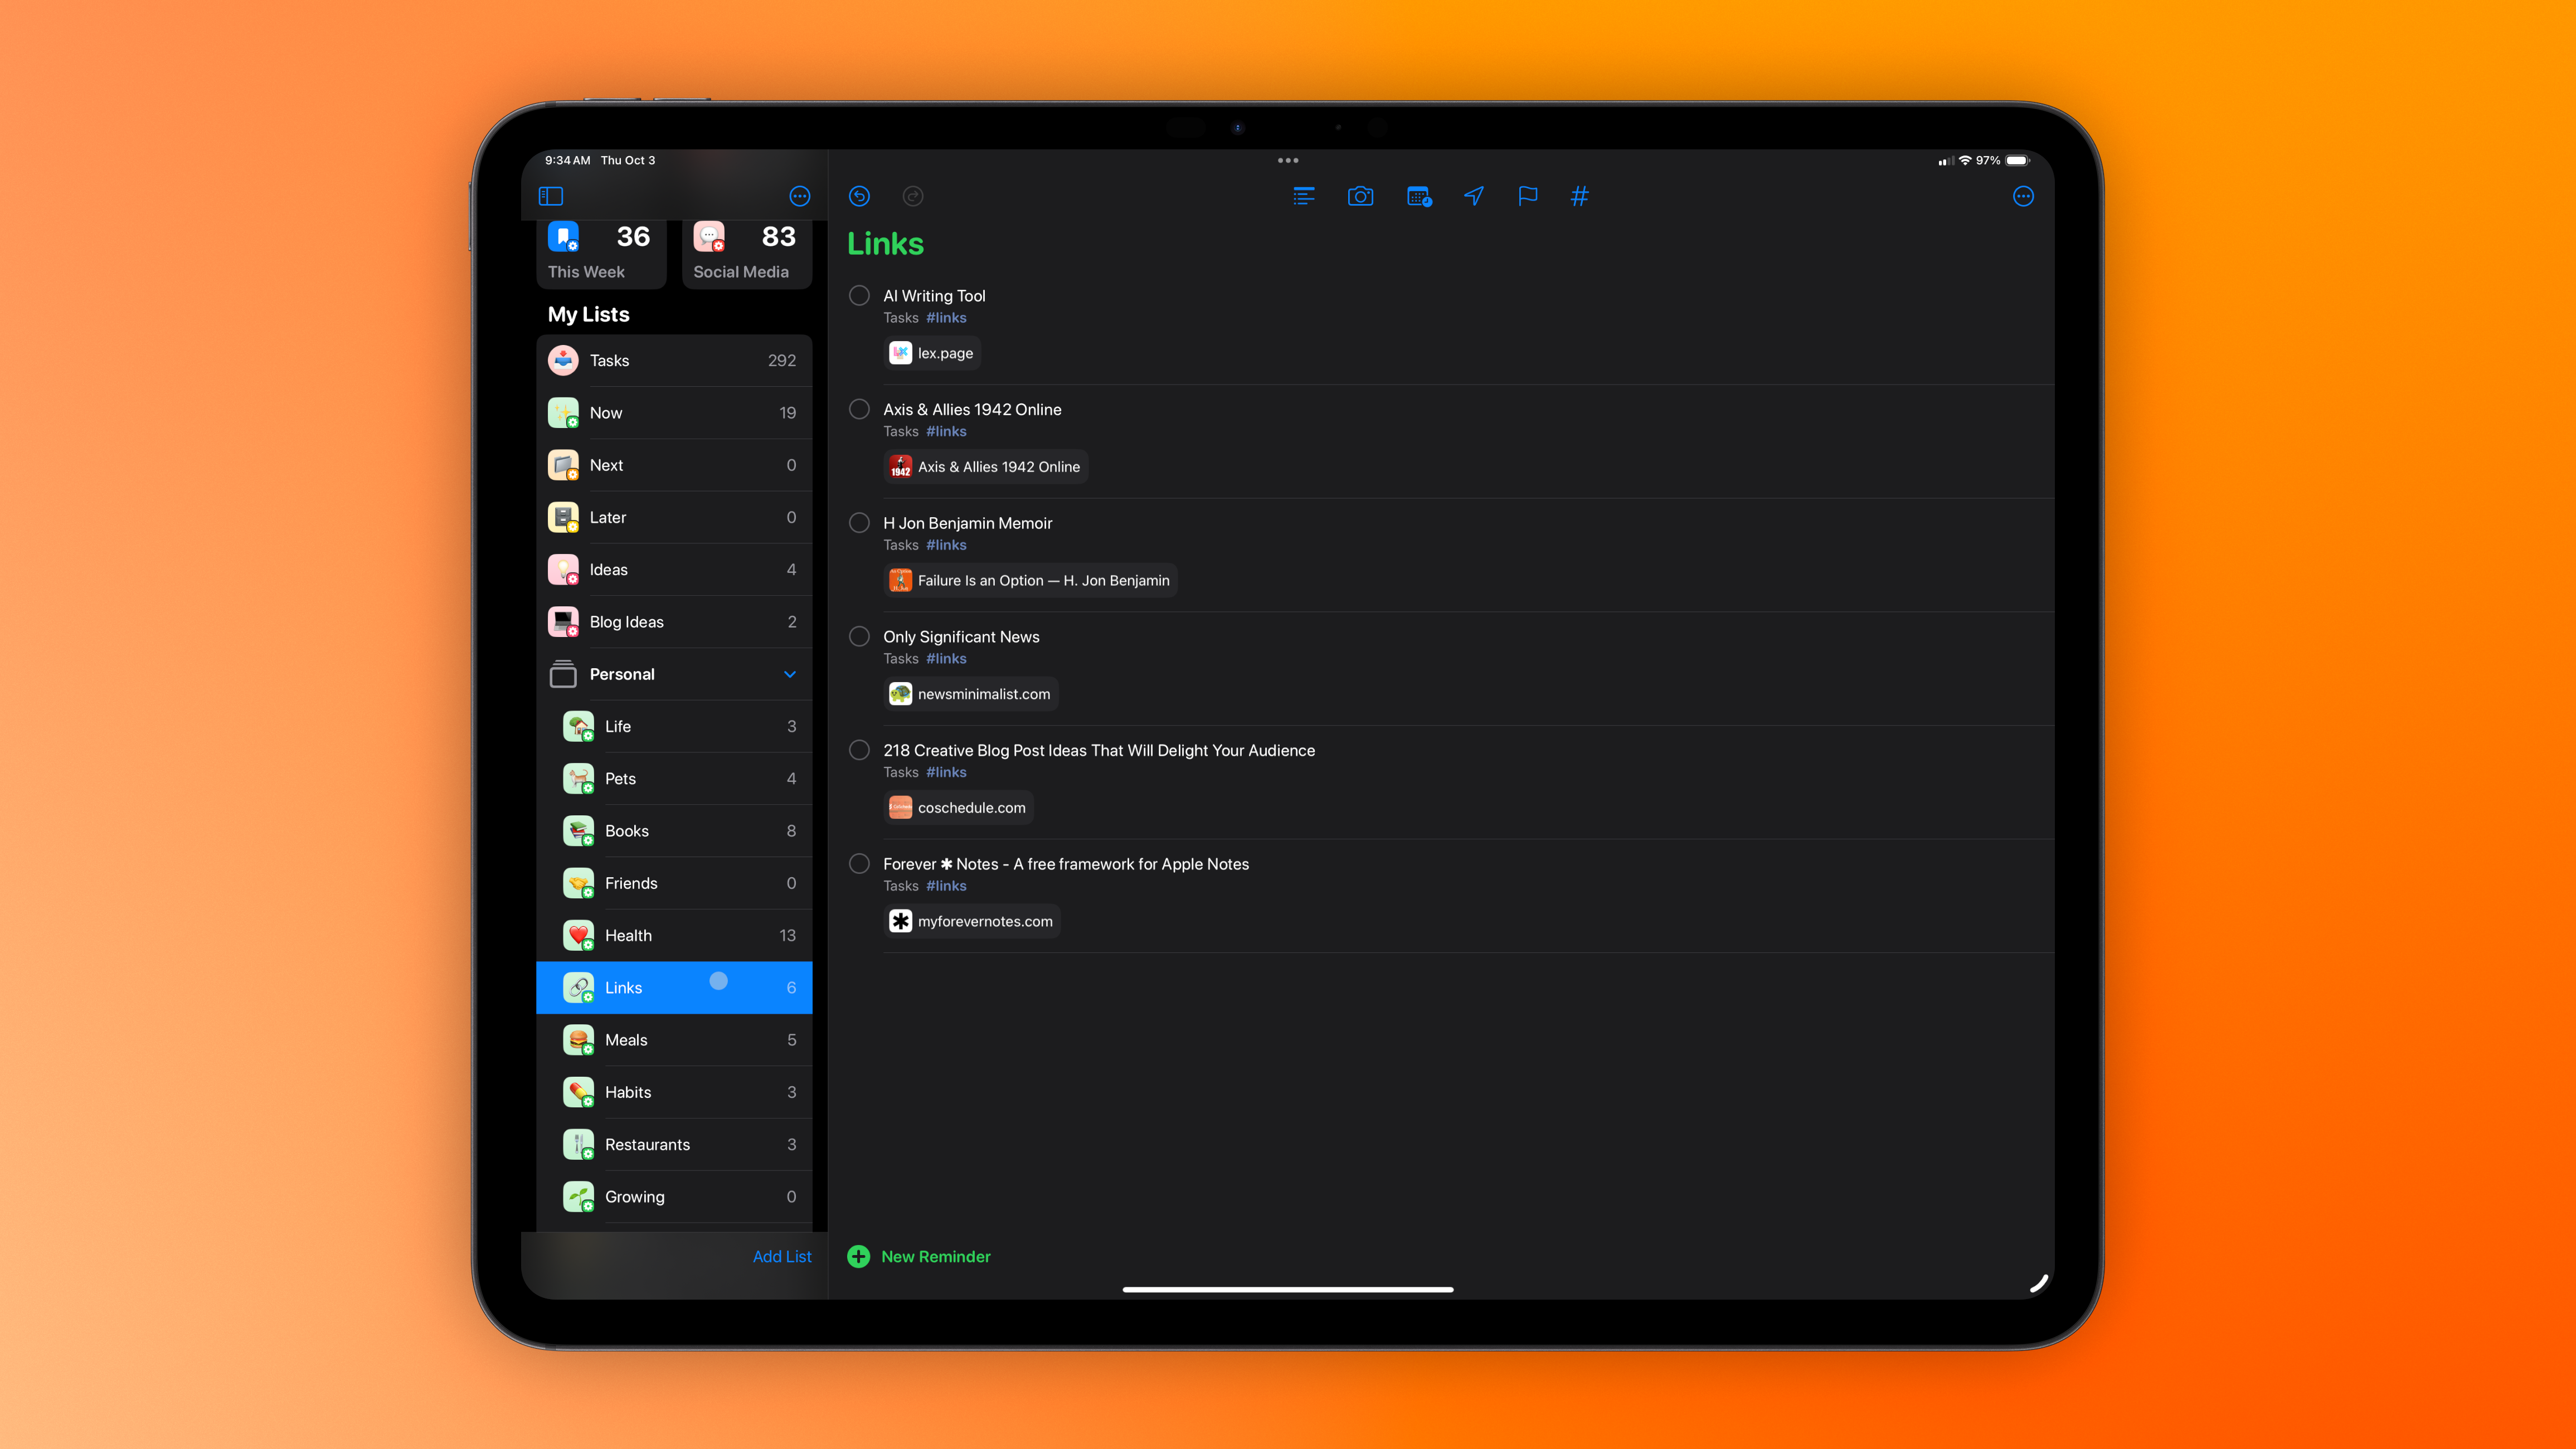Click the undo arrow icon
2576x1449 pixels.
859,196
